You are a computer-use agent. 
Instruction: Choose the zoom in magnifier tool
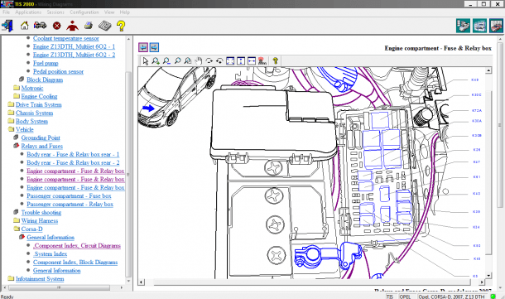[156, 61]
